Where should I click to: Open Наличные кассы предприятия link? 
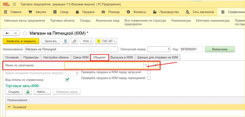click(24, 21)
